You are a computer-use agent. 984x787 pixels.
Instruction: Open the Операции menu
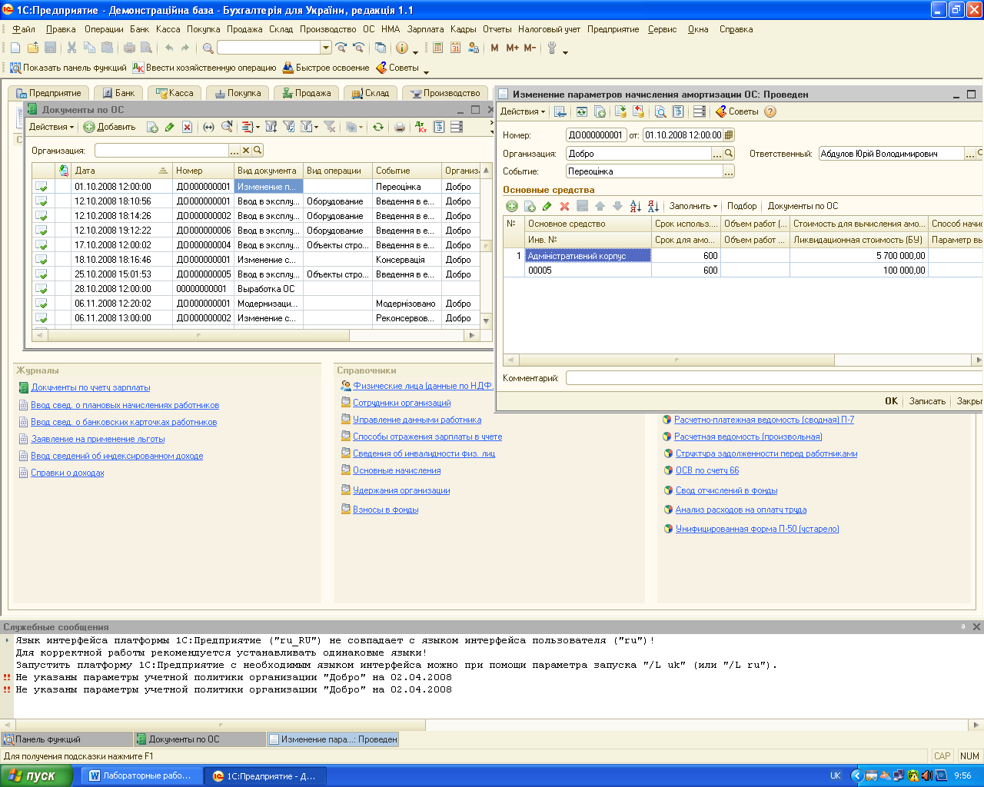(x=104, y=29)
